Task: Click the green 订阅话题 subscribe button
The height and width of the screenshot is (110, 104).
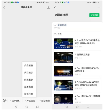Action: [x=94, y=15]
